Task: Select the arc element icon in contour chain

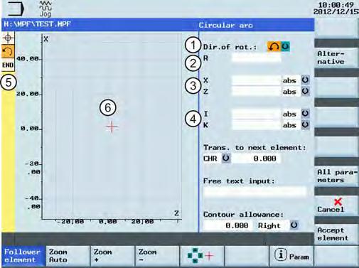Action: [x=8, y=51]
